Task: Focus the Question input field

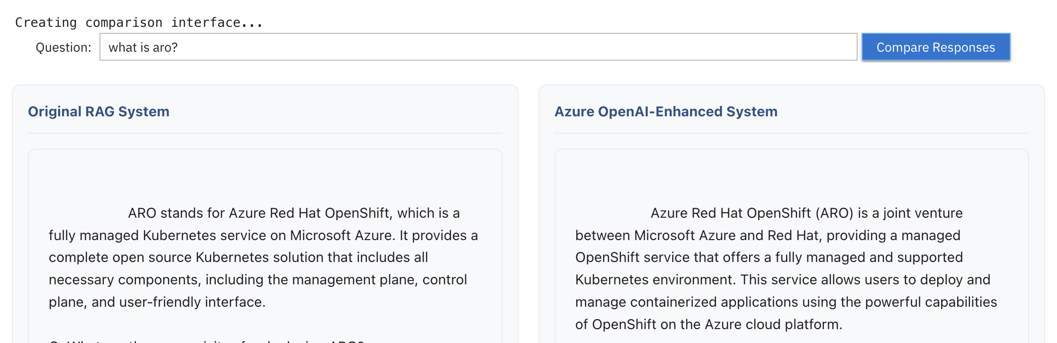Action: 477,47
